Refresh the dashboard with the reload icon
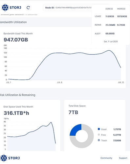 (x=28, y=8)
